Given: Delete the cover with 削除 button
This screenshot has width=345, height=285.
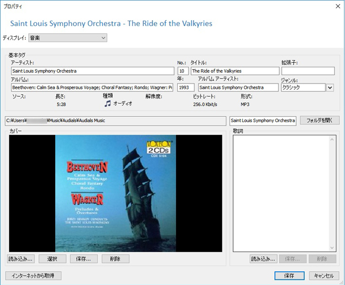Looking at the screenshot, I should pyautogui.click(x=116, y=259).
